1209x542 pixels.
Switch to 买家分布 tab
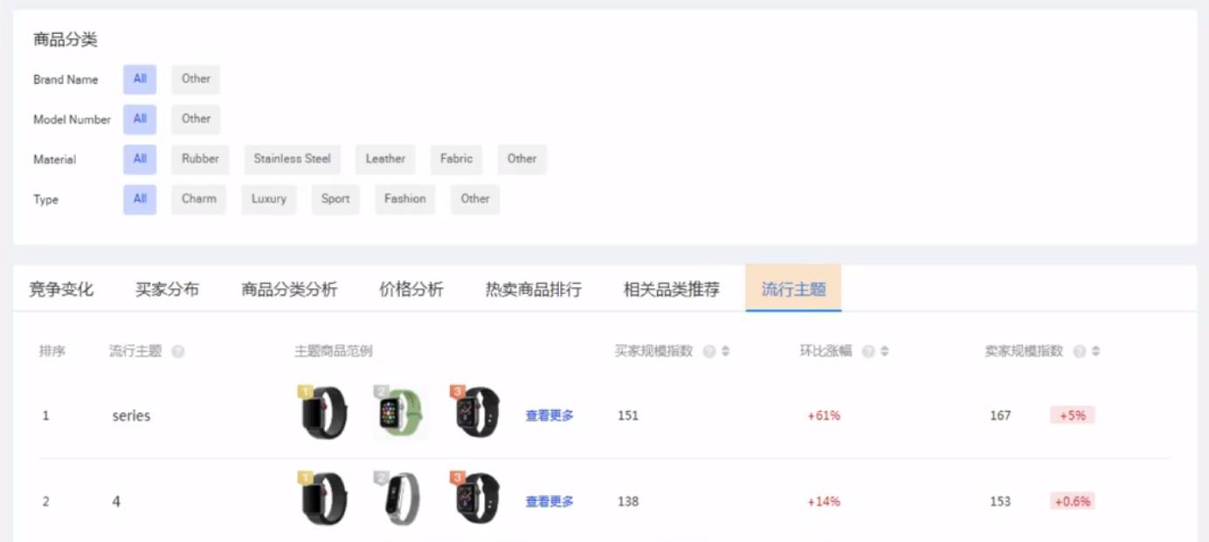coord(167,289)
